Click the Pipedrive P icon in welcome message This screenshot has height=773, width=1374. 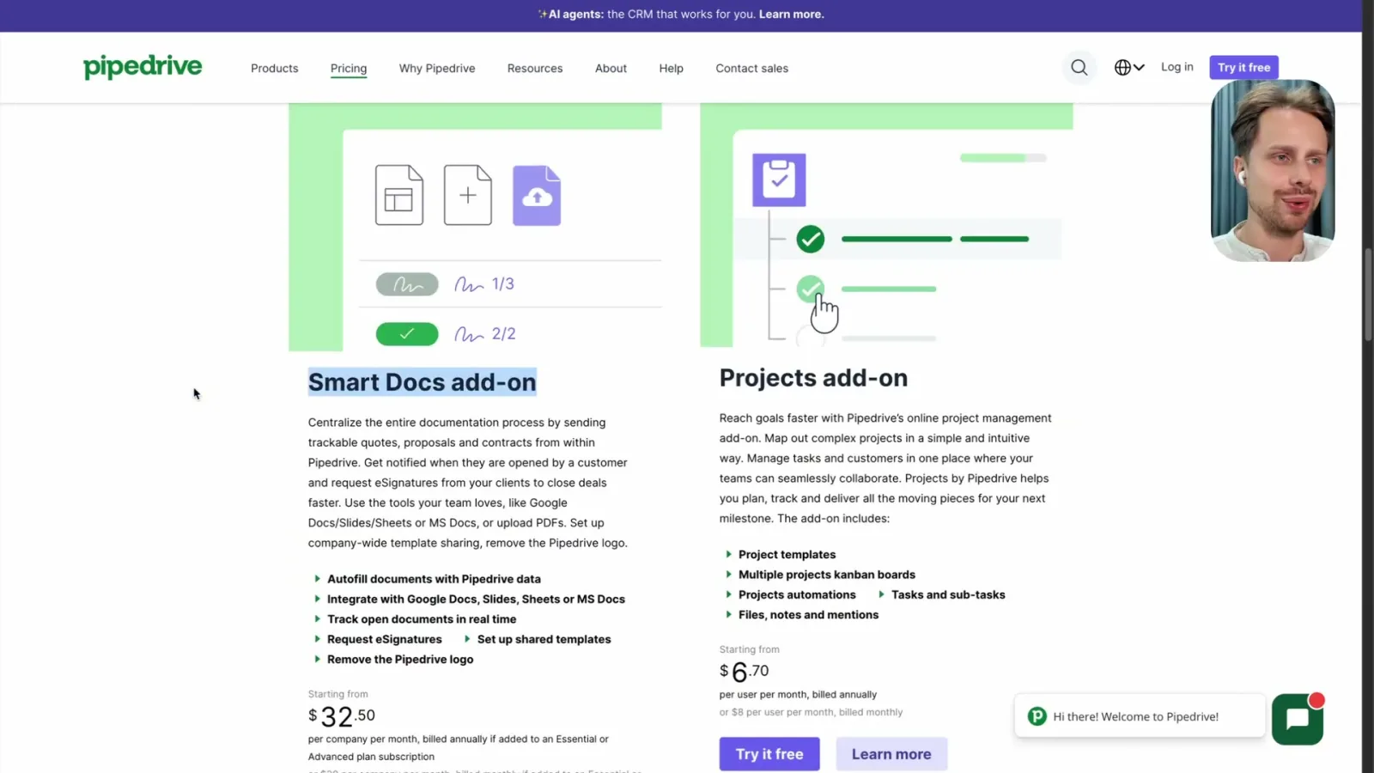[x=1037, y=716]
